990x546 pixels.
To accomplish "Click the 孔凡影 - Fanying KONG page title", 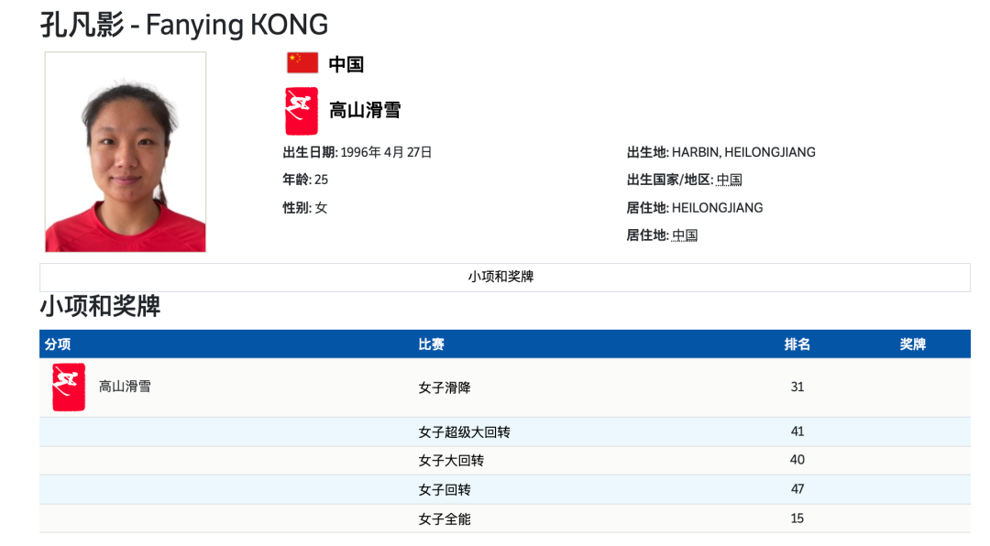I will tap(183, 26).
